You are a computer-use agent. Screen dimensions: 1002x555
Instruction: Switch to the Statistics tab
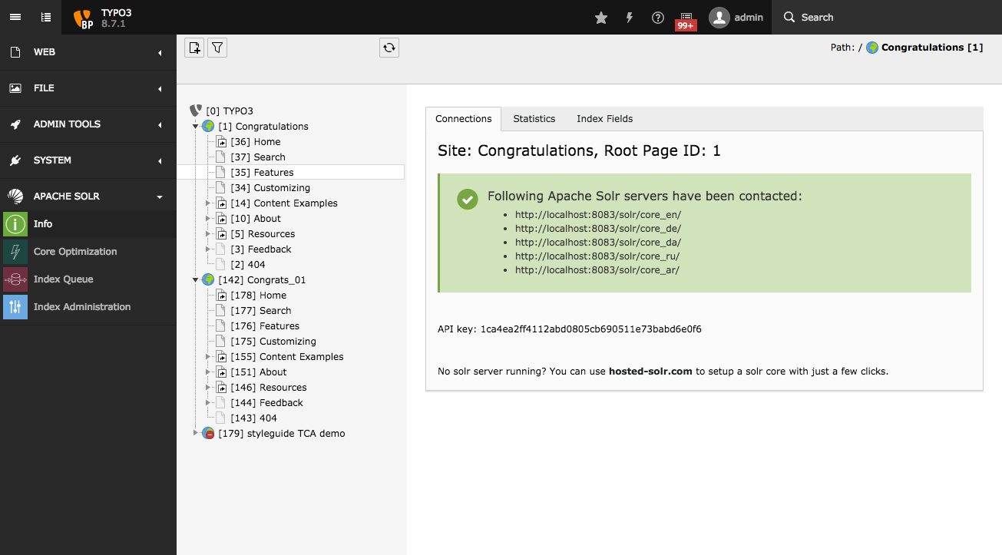[534, 119]
